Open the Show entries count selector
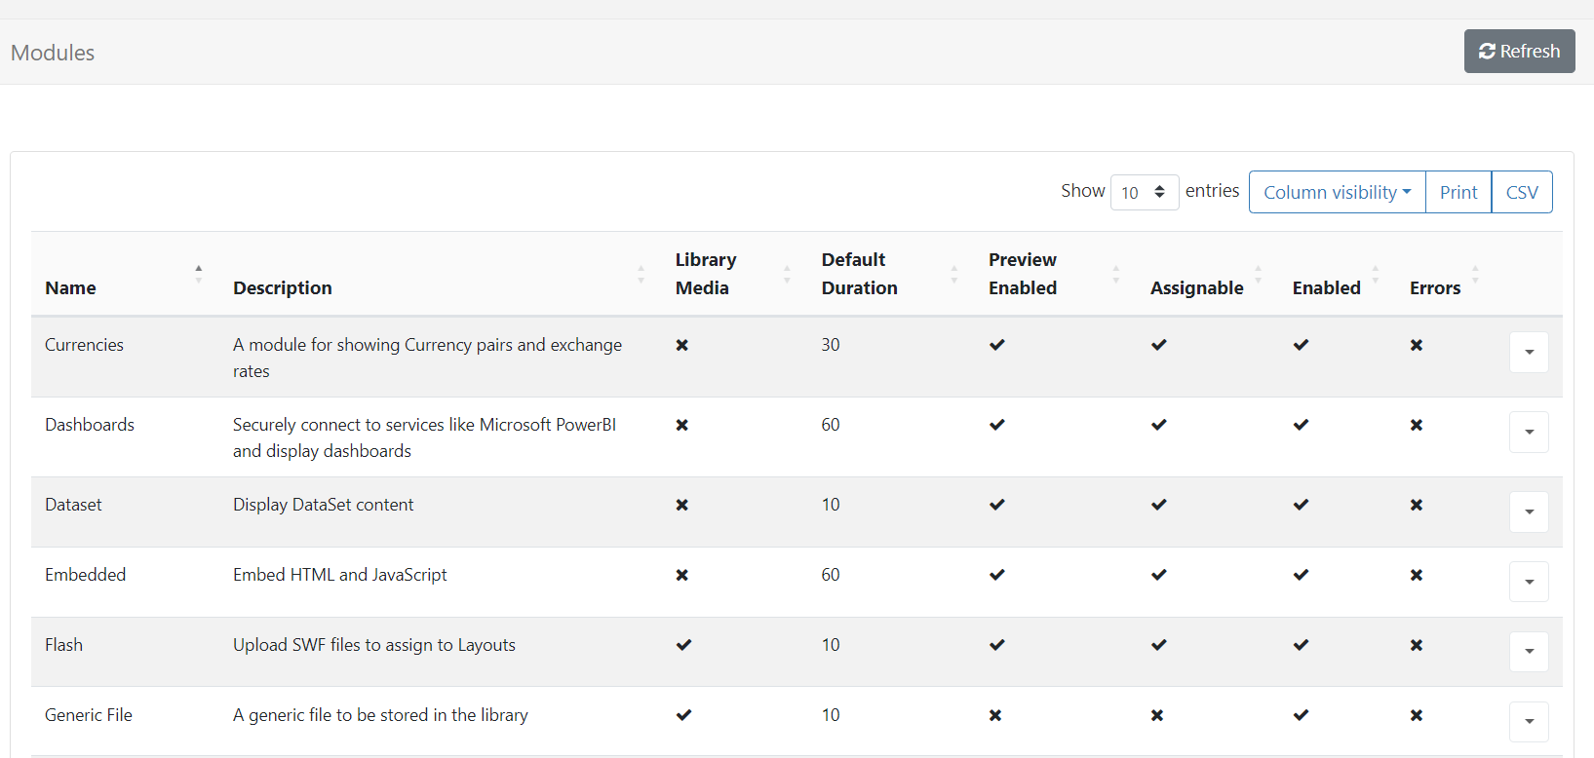 pyautogui.click(x=1144, y=192)
